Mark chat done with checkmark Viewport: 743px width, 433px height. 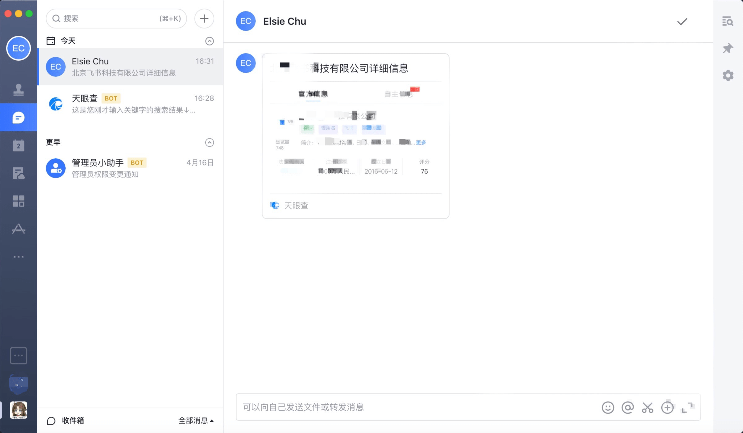coord(682,21)
